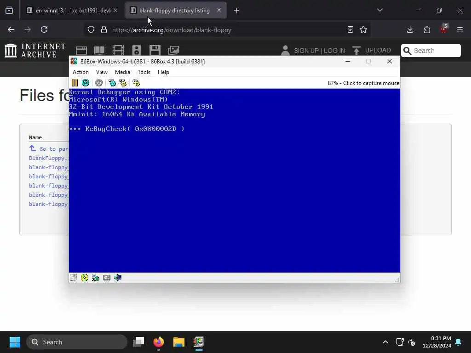Open the Action menu in 86Box
The height and width of the screenshot is (353, 471).
pos(80,72)
